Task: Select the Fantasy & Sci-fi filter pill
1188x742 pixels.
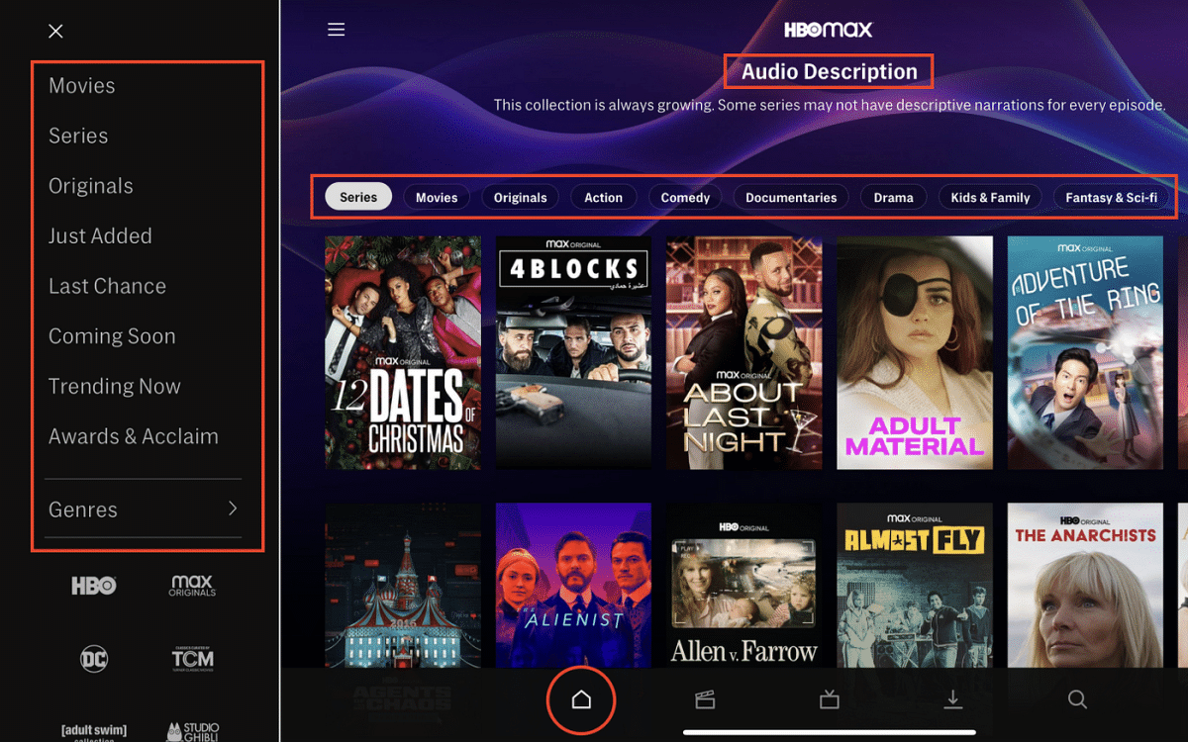Action: tap(1111, 198)
